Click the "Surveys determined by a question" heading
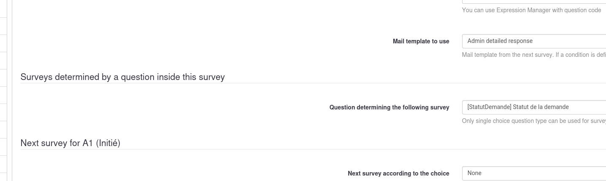 (122, 77)
